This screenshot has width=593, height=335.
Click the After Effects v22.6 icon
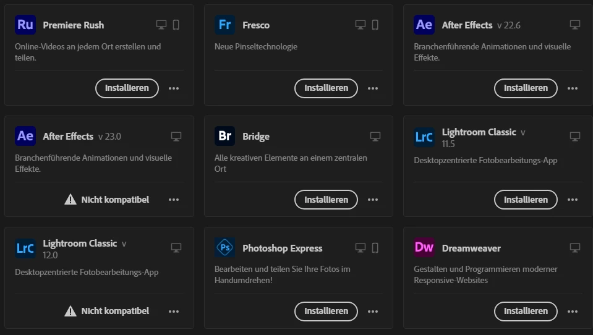pos(424,25)
